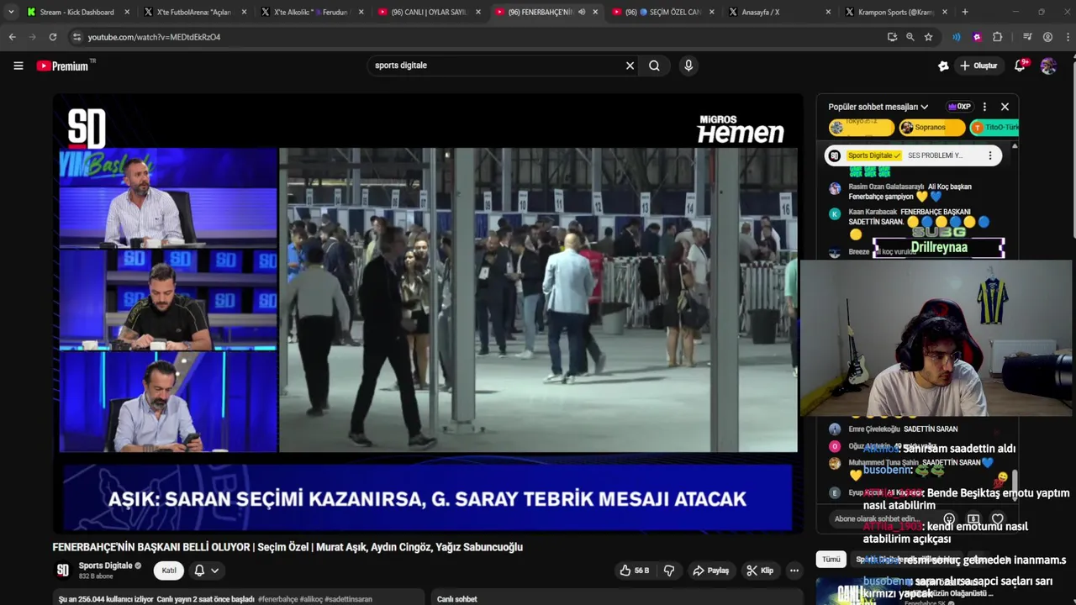
Task: View site information icon in address bar
Action: click(x=76, y=37)
